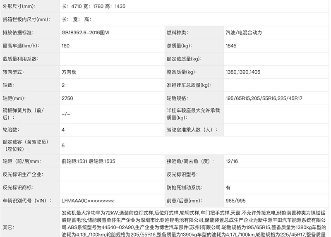Select the value 前轮距:1531 后轮距:1535
This screenshot has height=237, width=331.
(x=89, y=161)
